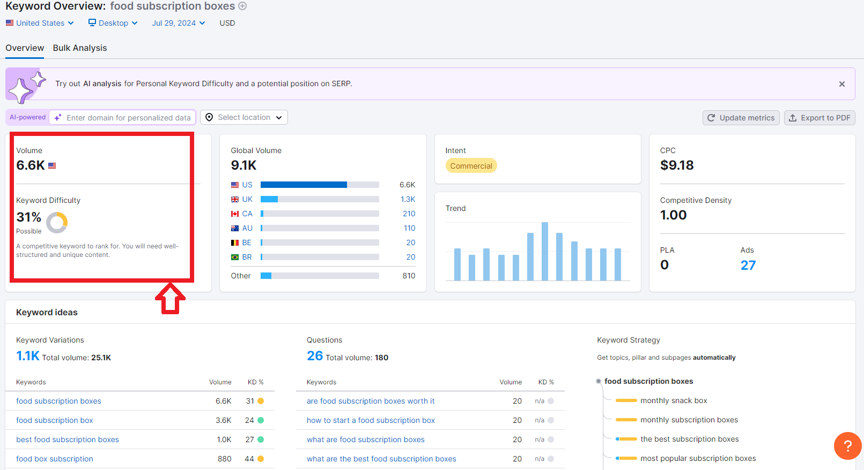The width and height of the screenshot is (864, 470).
Task: Open the Desktop device dropdown
Action: pos(113,23)
